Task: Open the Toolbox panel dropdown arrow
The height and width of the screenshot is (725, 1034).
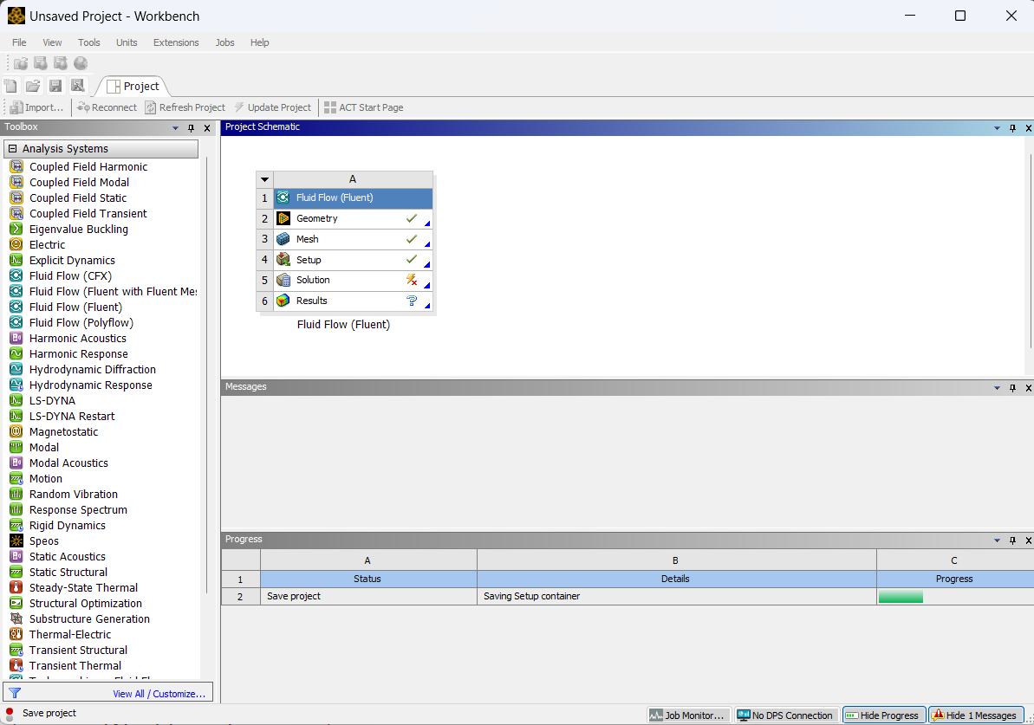Action: 175,128
